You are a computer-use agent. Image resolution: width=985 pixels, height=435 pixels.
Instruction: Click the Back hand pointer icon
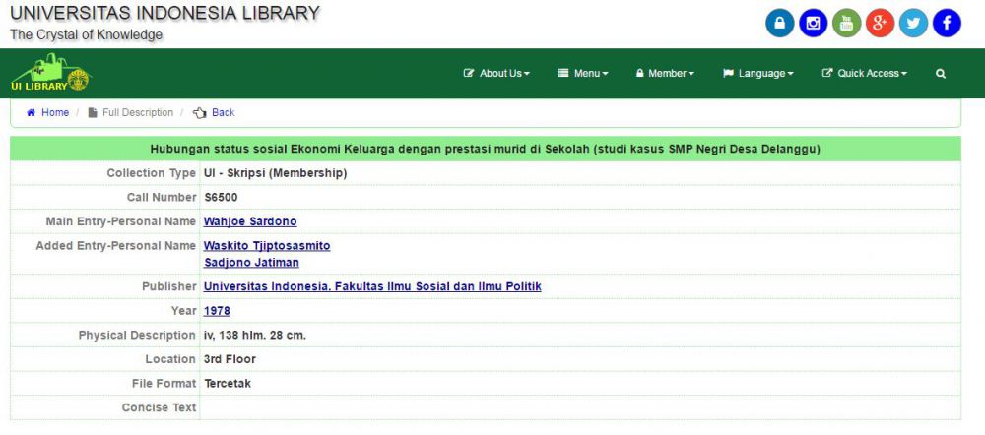coord(200,113)
